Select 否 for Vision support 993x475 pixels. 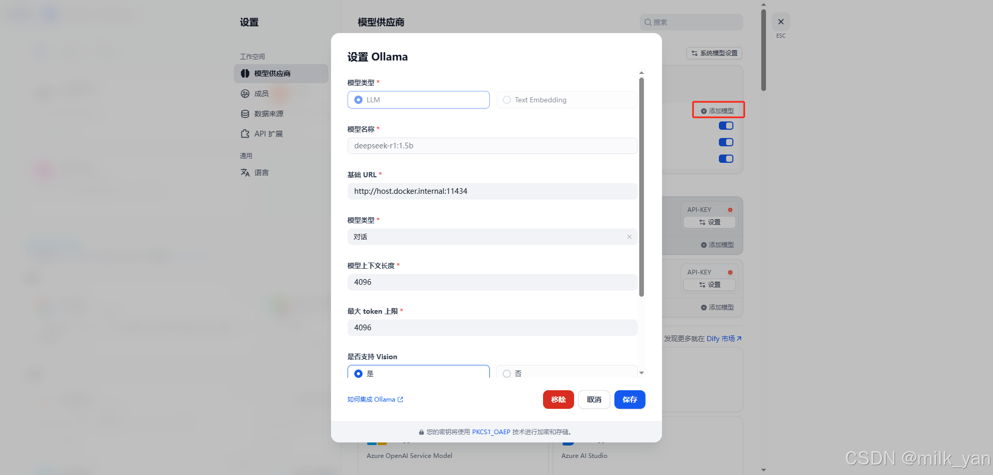tap(566, 372)
